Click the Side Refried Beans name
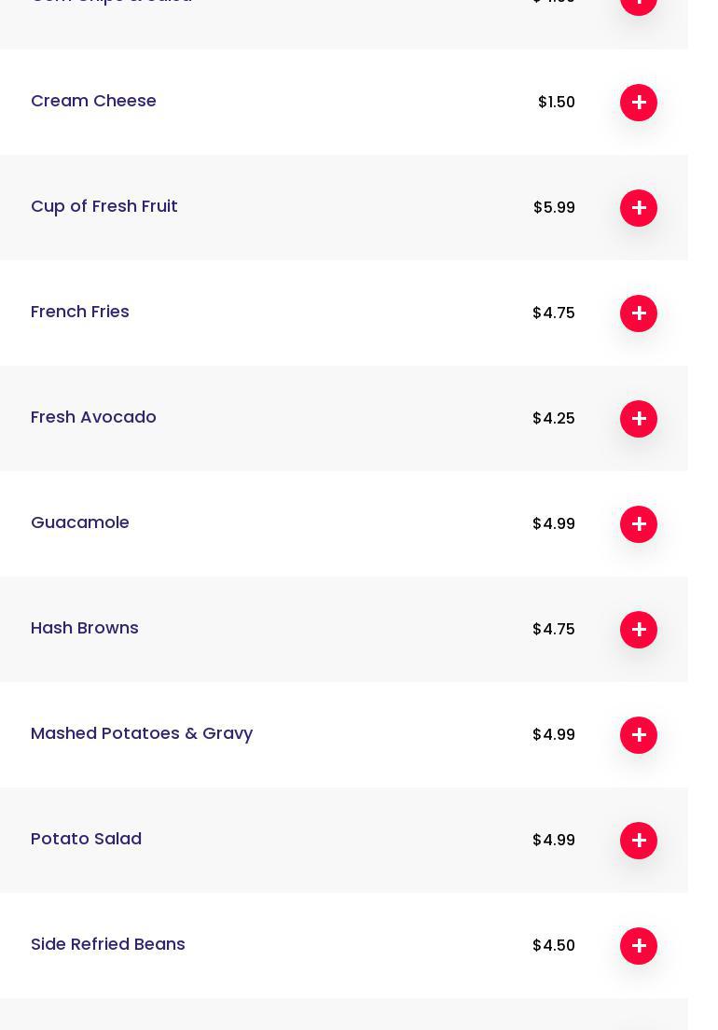This screenshot has height=1030, width=718. pos(108,944)
